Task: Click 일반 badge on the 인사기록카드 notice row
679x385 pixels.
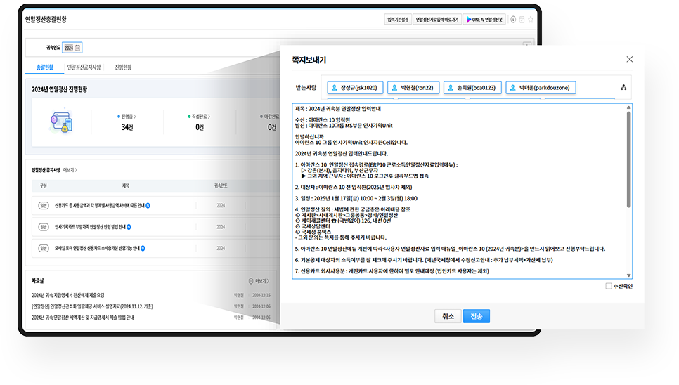Action: (x=44, y=227)
